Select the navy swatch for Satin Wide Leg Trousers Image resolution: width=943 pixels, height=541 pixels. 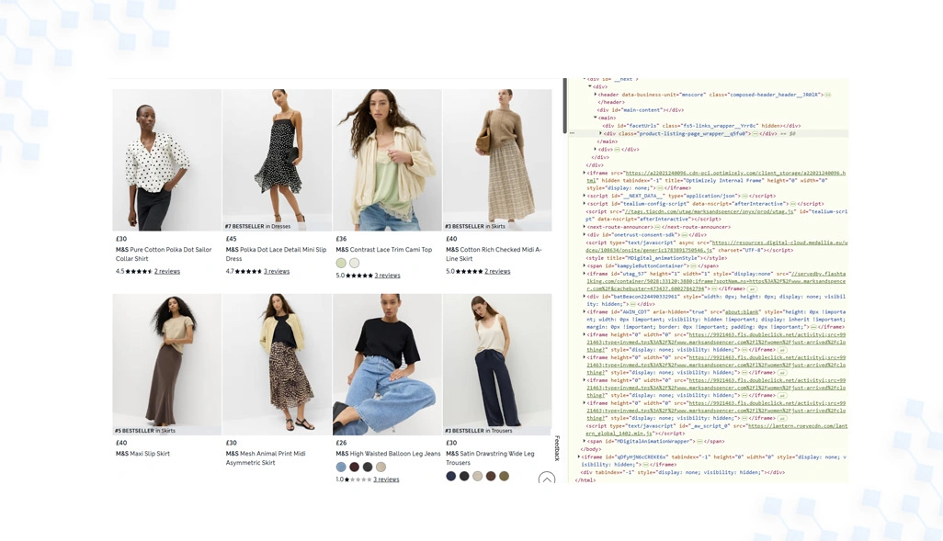451,476
